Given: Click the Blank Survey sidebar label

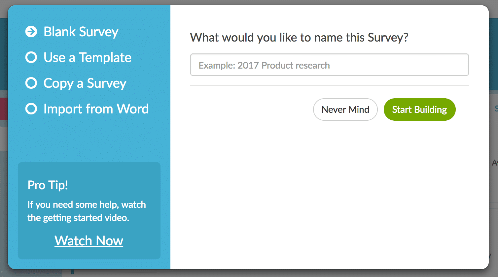Looking at the screenshot, I should (x=81, y=32).
